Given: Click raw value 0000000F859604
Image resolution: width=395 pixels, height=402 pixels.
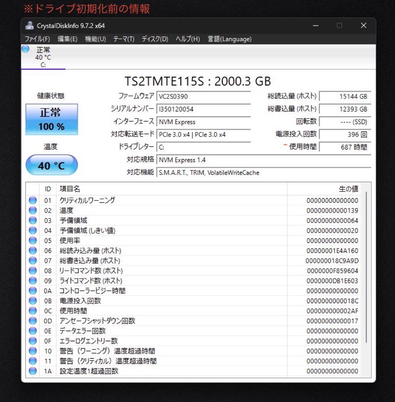Looking at the screenshot, I should click(x=332, y=271).
